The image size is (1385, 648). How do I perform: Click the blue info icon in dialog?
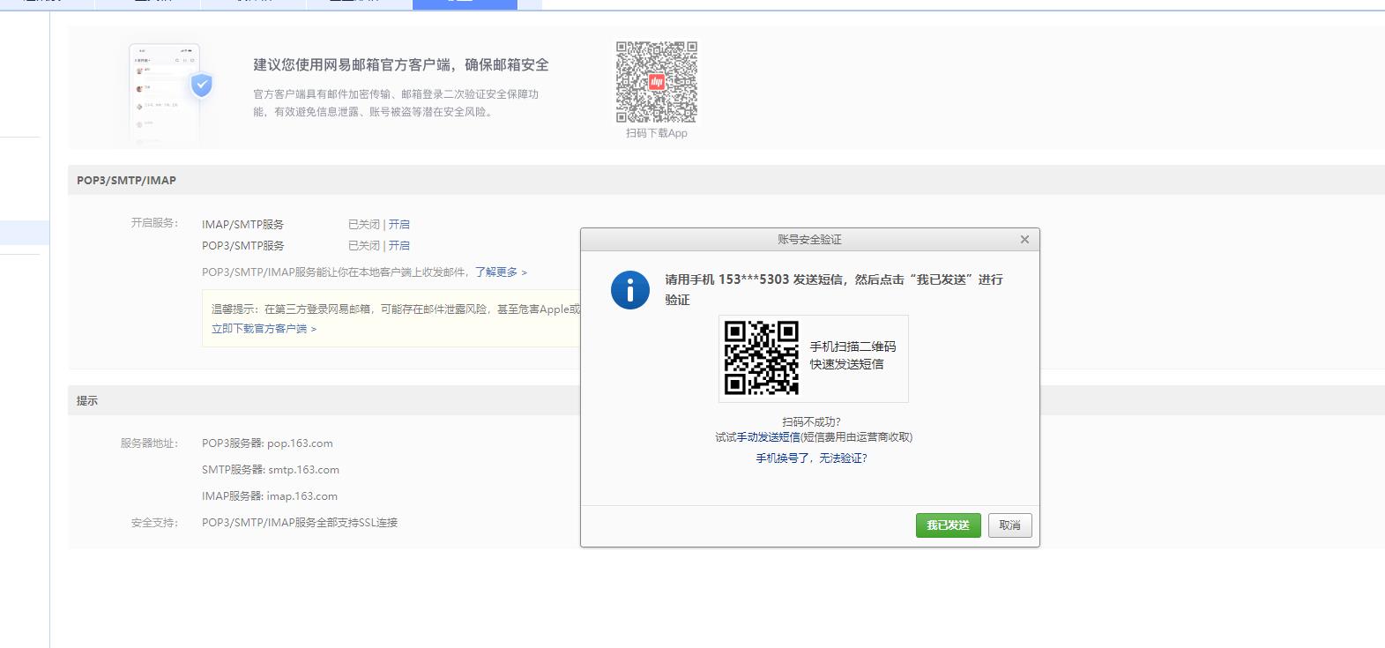click(629, 290)
